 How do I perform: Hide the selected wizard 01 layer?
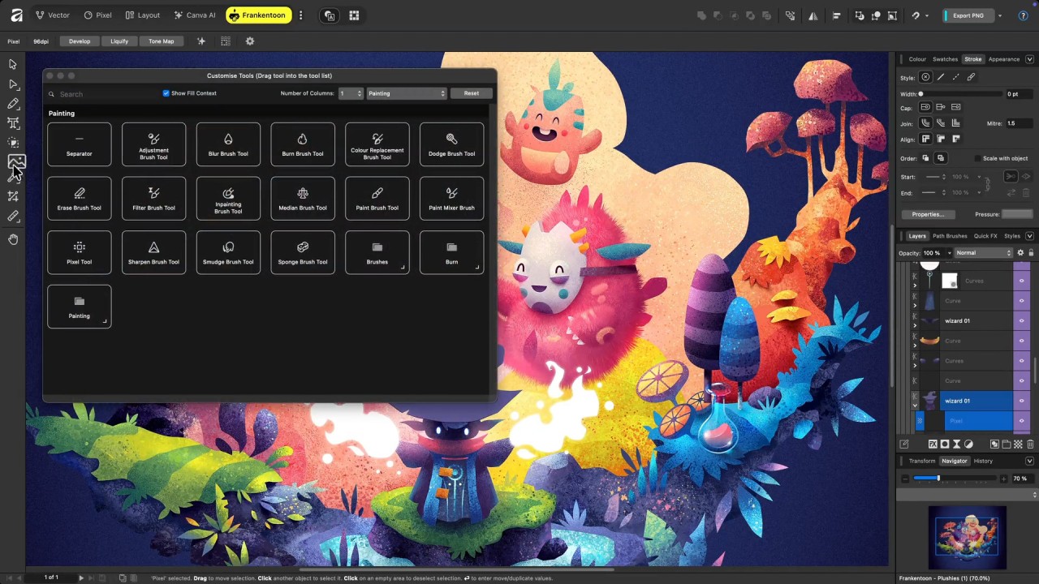click(1021, 401)
